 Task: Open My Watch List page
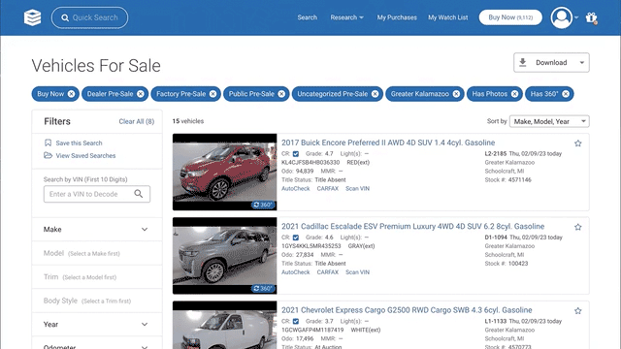448,17
